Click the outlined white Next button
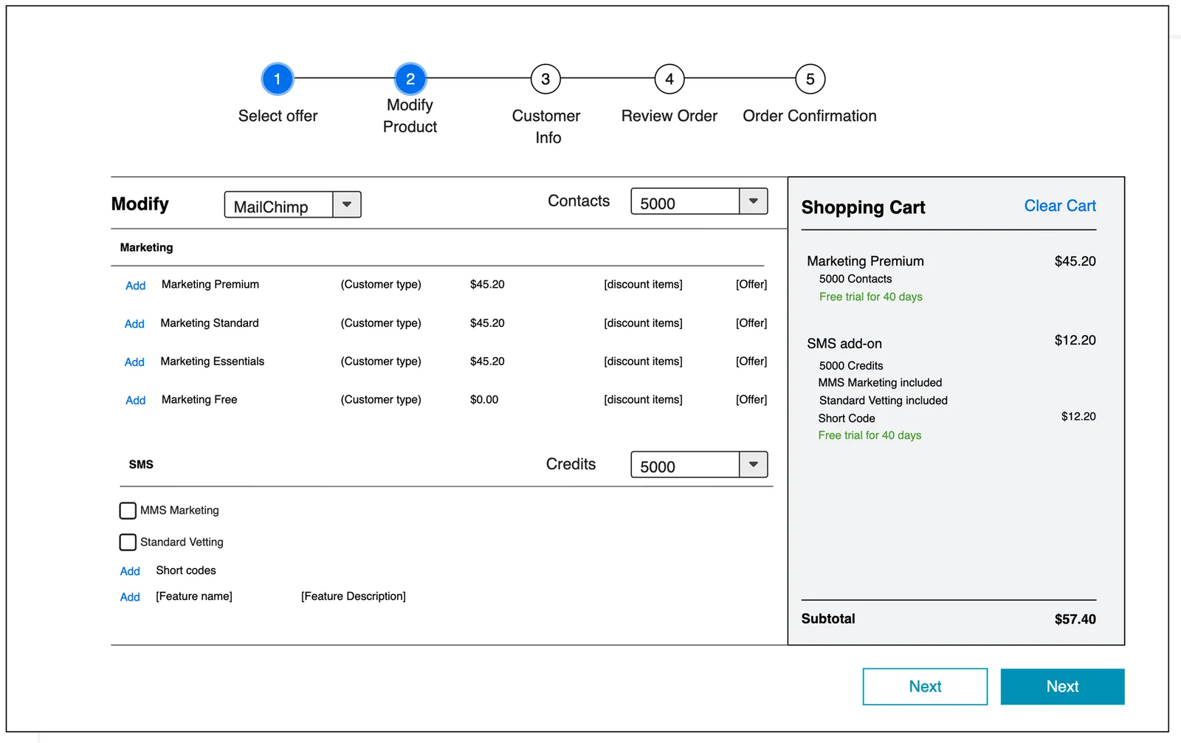Screen dimensions: 1181x743 click(x=925, y=687)
